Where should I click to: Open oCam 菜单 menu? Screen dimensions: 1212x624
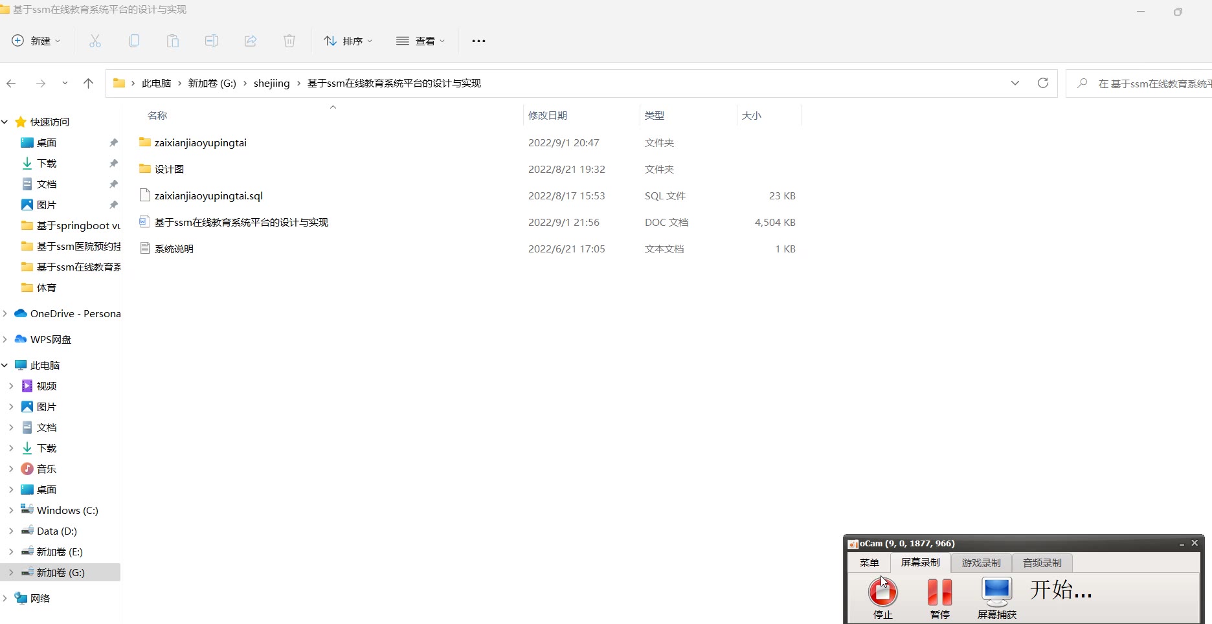coord(869,563)
